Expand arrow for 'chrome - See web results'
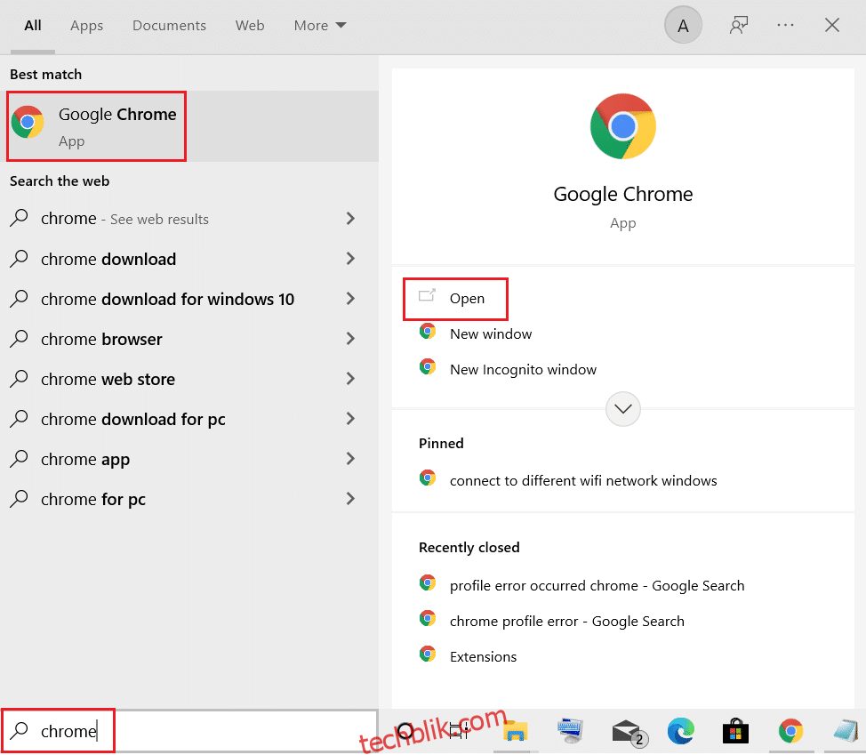The image size is (866, 755). tap(350, 219)
